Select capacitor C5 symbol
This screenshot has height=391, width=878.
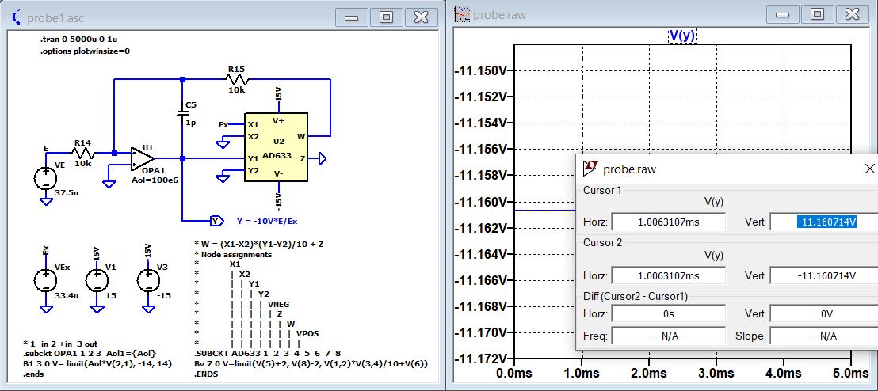[x=182, y=112]
